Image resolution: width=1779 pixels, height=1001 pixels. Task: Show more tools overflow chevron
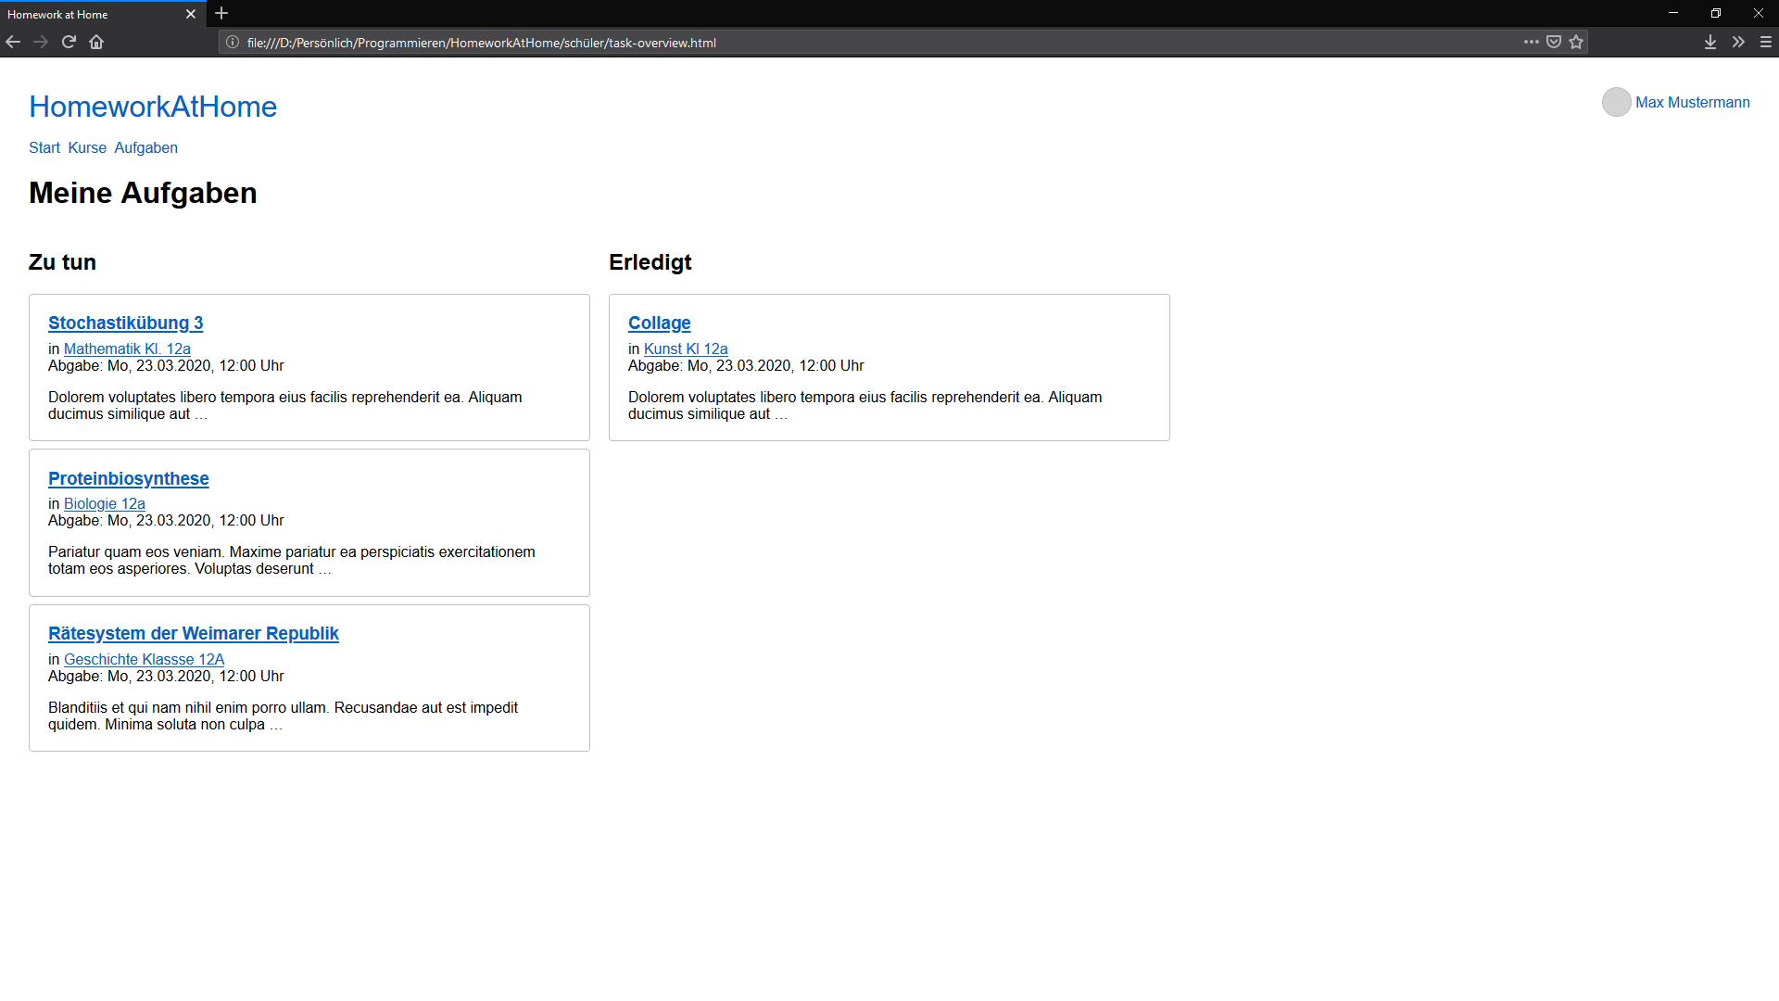(1738, 42)
